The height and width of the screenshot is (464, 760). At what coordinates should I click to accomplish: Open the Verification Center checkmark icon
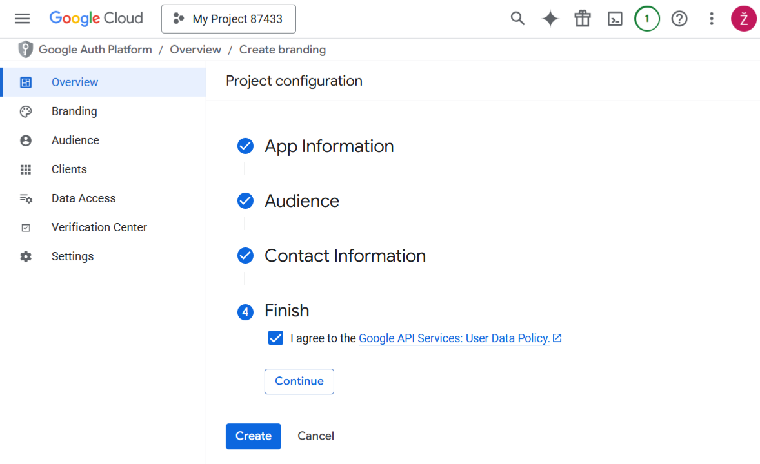tap(25, 227)
